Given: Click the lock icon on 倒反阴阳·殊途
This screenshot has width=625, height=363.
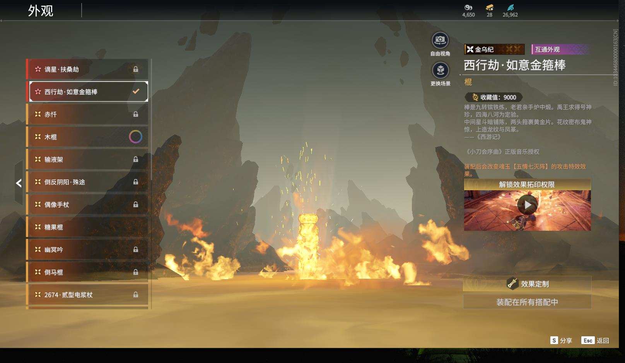Looking at the screenshot, I should click(x=136, y=182).
